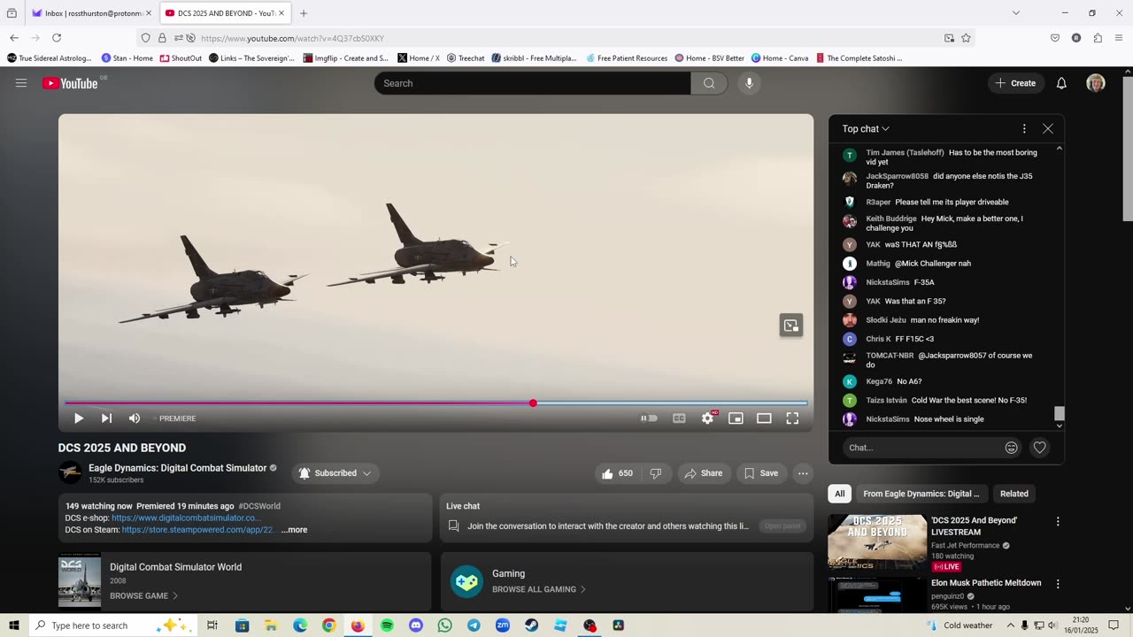Select the All filter chip
This screenshot has height=637, width=1133.
(839, 494)
